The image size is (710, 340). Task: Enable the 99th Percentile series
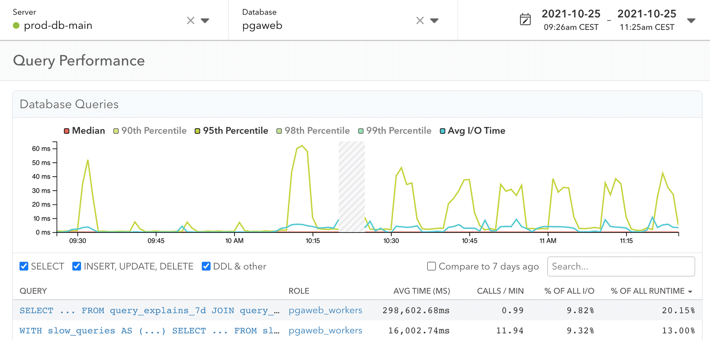click(395, 131)
